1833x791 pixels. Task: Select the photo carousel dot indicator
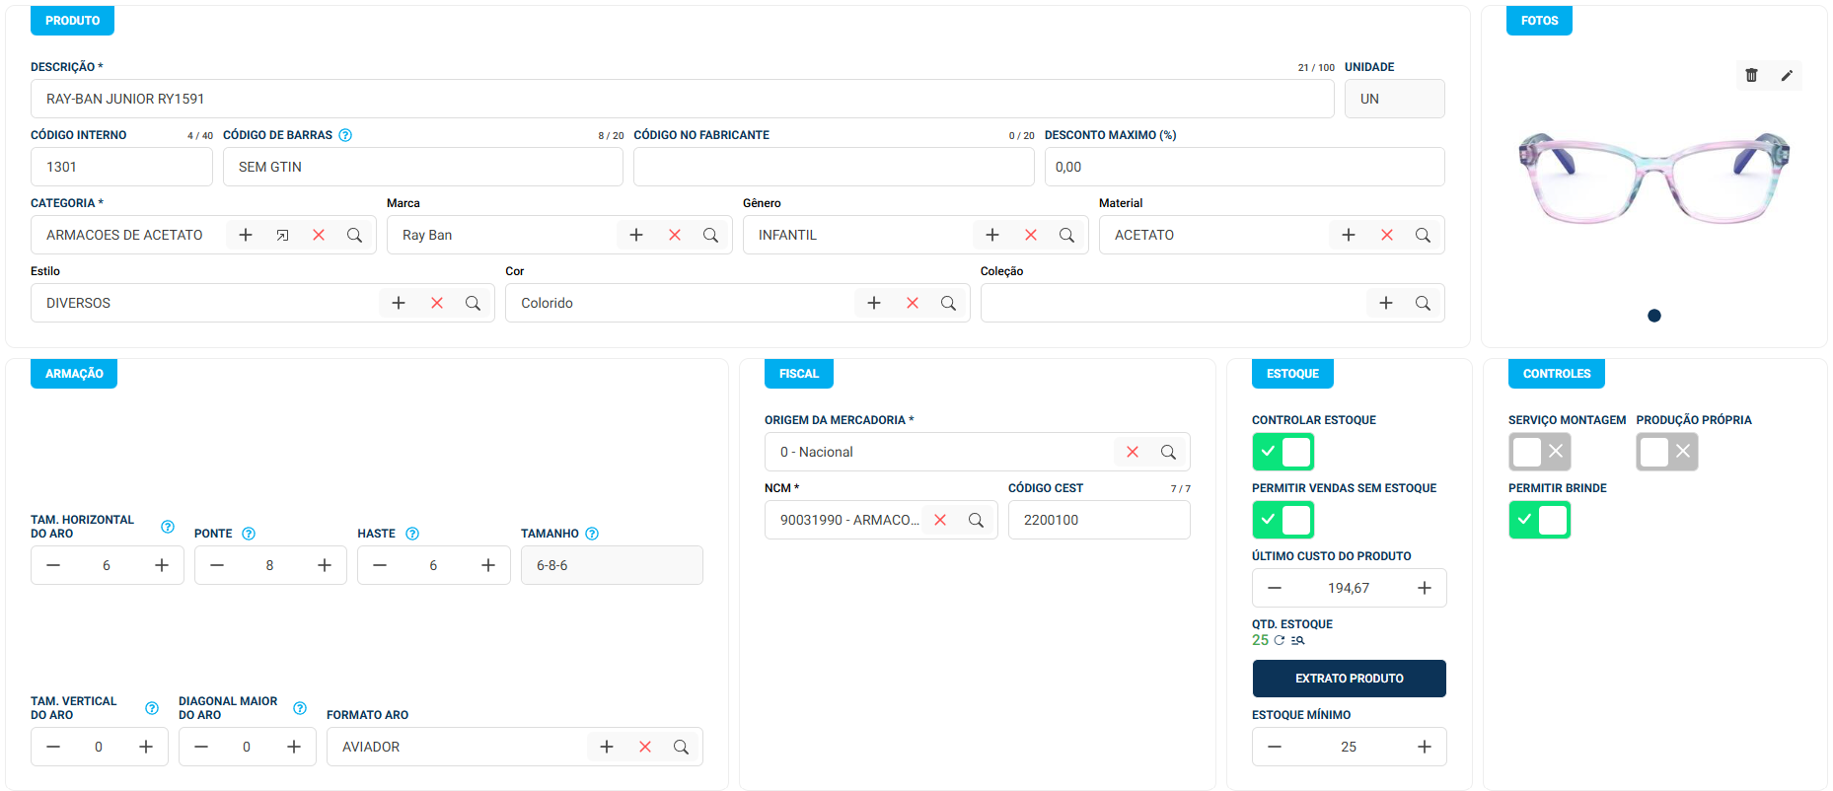[x=1654, y=316]
